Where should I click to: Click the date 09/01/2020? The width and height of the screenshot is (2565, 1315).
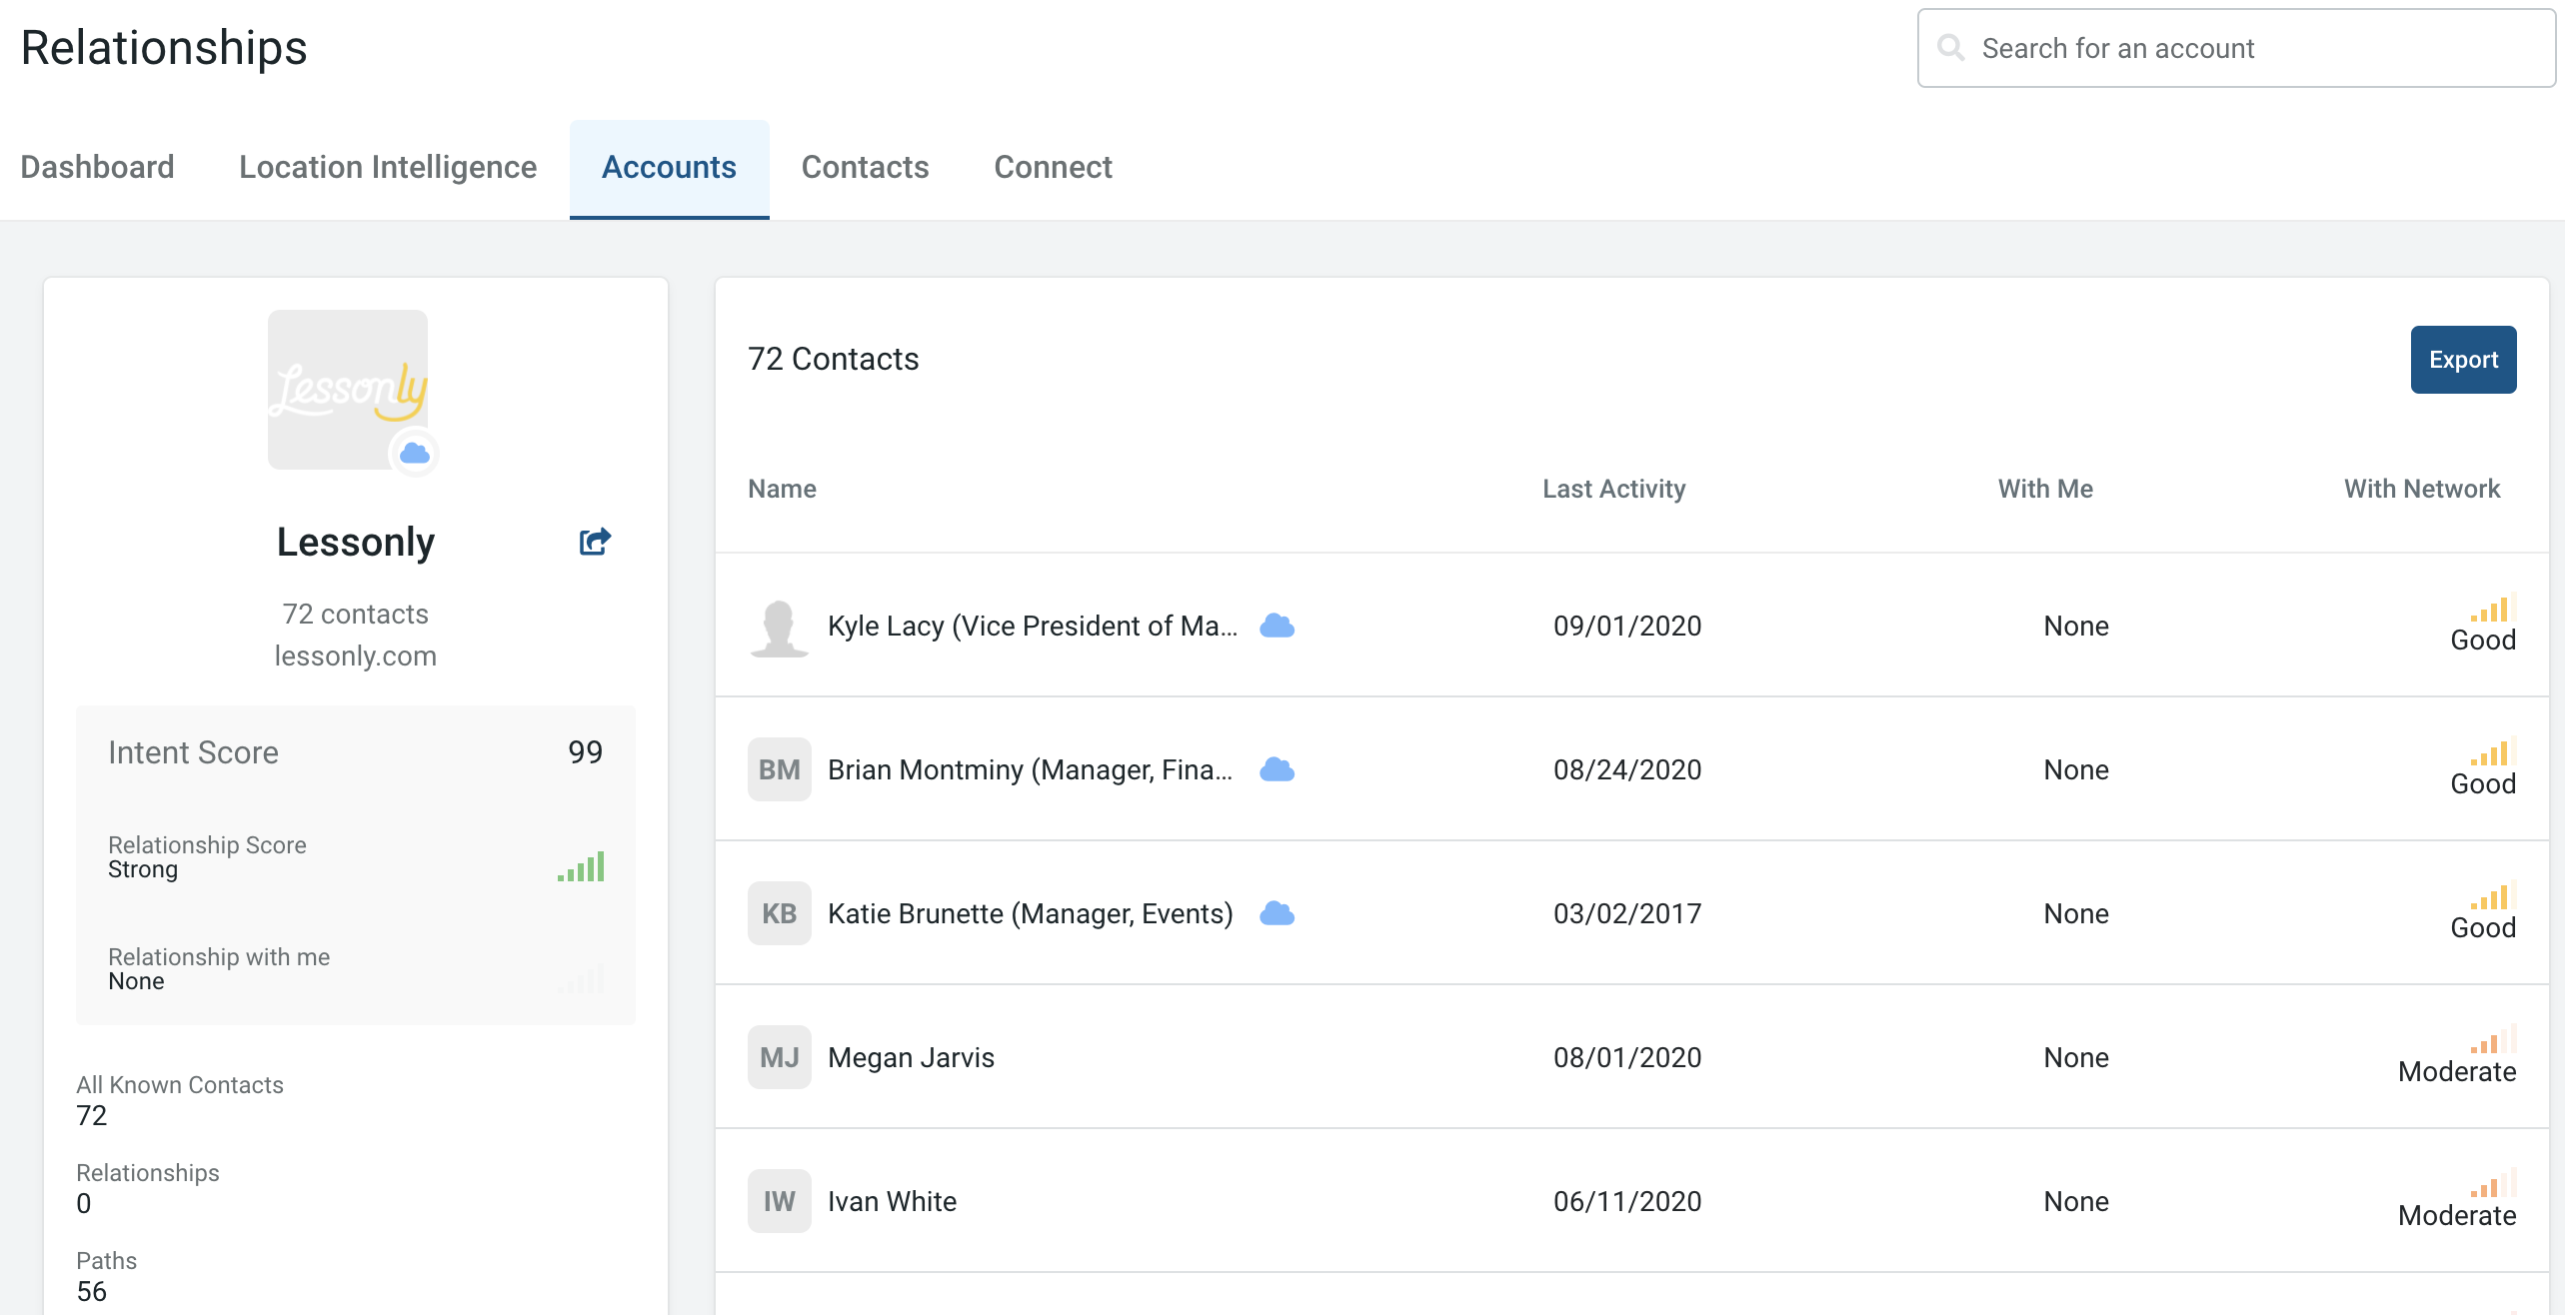click(x=1626, y=626)
